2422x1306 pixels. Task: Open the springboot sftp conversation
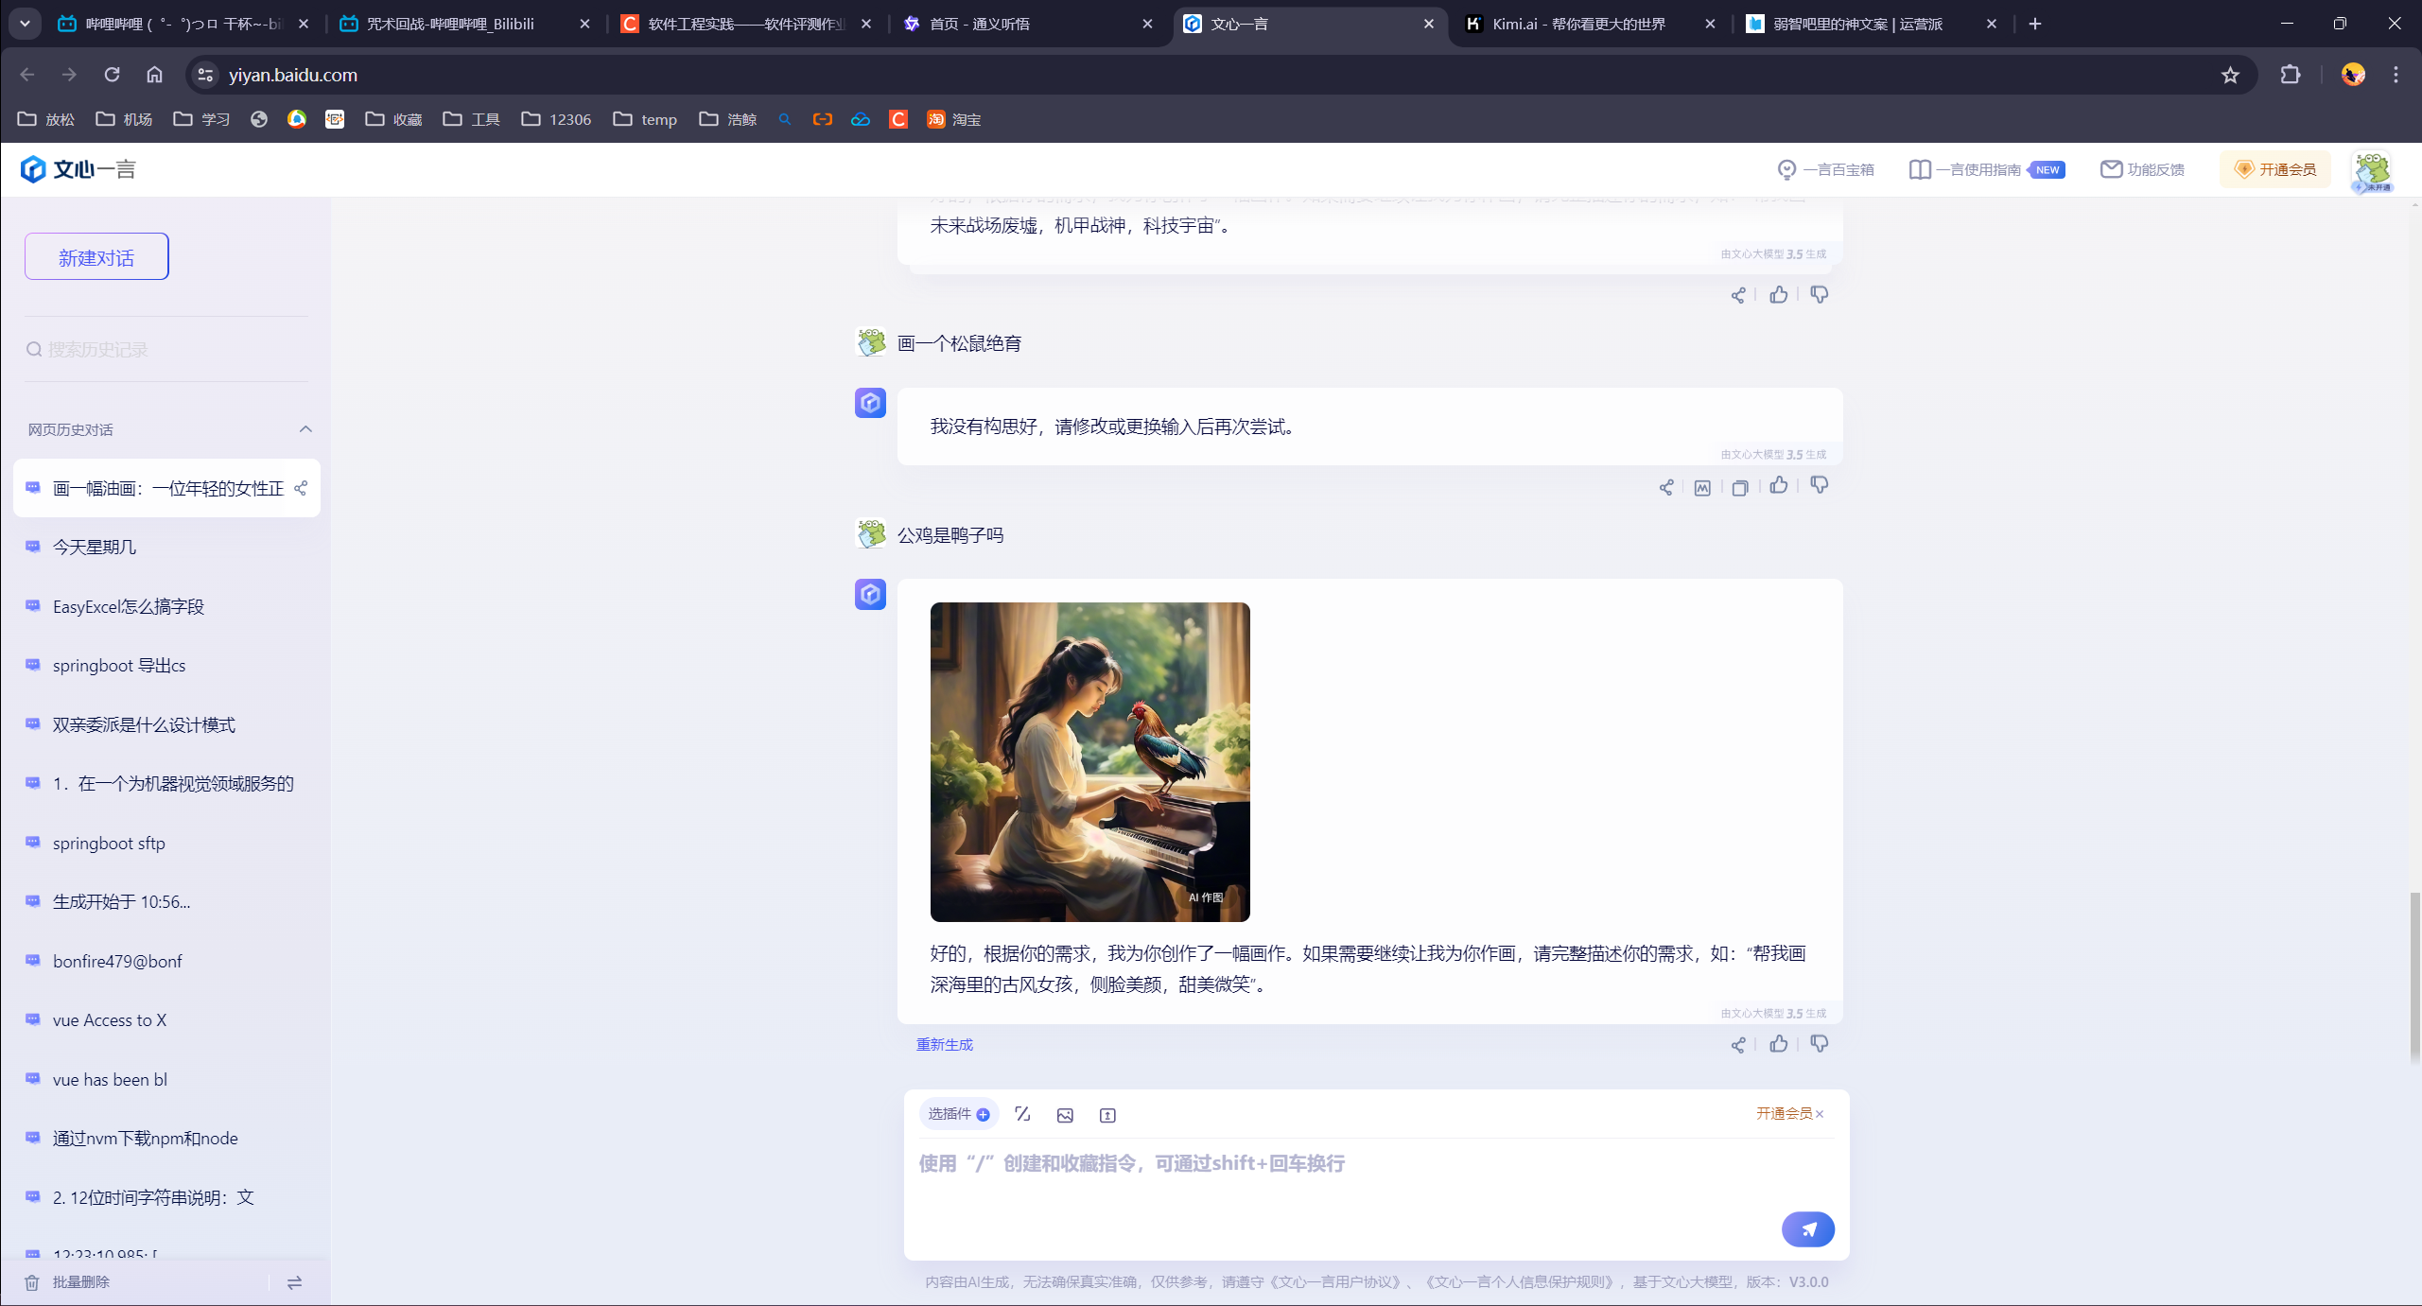166,843
